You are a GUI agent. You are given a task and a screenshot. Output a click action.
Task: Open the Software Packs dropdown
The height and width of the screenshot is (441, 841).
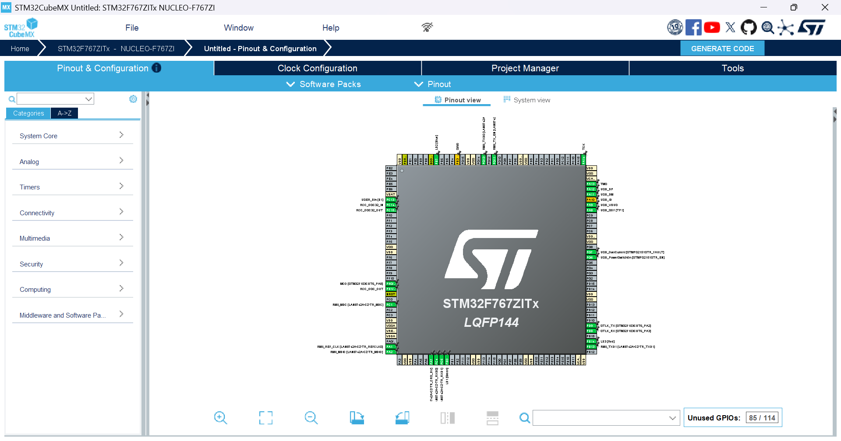point(324,84)
